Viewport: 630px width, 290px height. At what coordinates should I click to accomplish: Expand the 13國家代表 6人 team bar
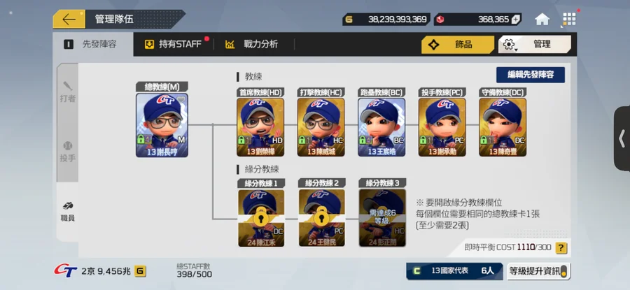tap(454, 270)
